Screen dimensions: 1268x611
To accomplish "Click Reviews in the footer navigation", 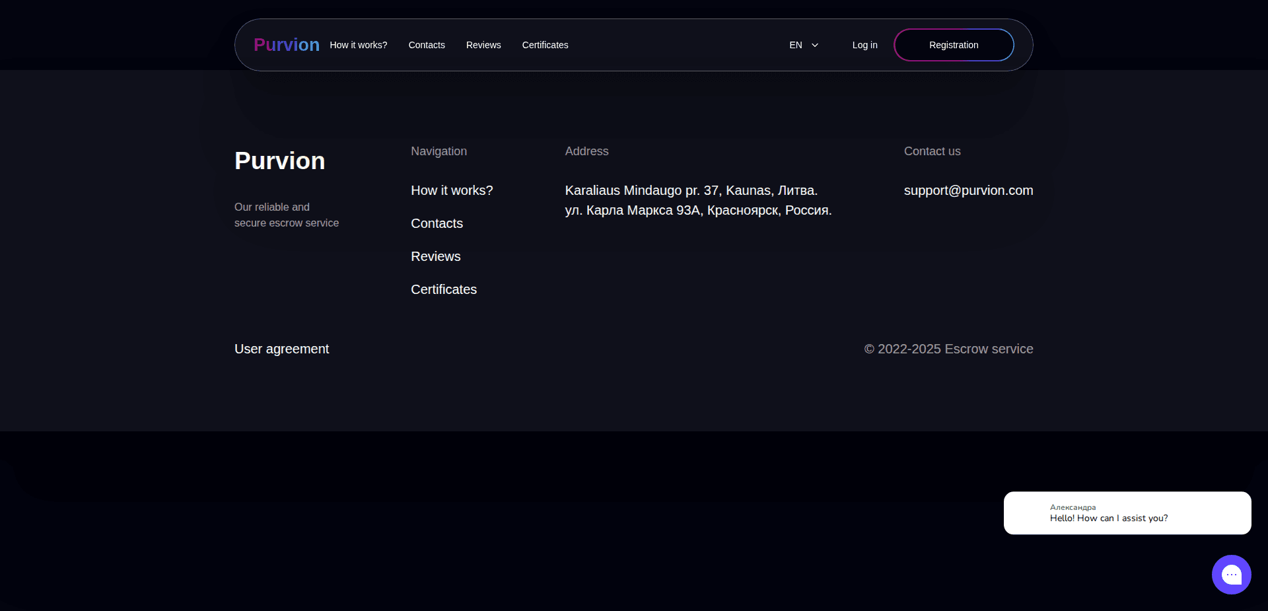I will click(x=435, y=256).
